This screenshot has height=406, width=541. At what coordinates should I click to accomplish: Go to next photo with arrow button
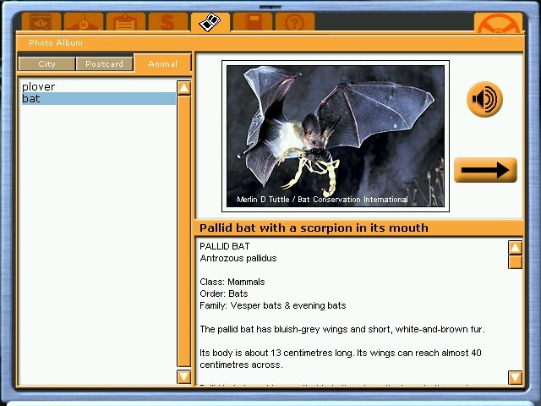[x=485, y=170]
